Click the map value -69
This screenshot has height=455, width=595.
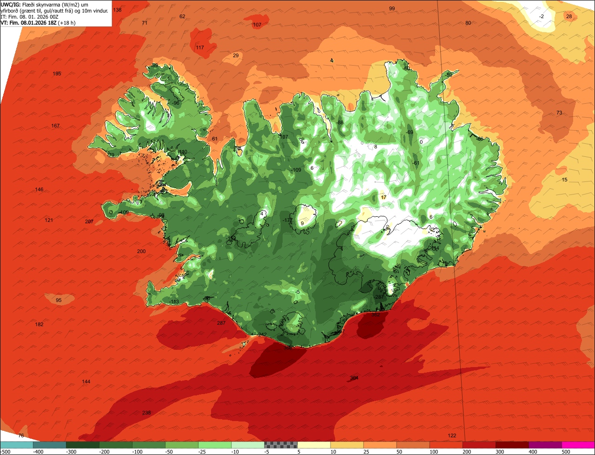pos(409,132)
